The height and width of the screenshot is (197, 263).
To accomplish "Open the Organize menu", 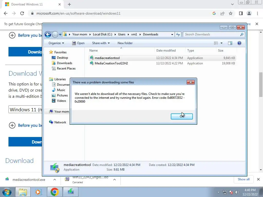I will tap(56, 43).
